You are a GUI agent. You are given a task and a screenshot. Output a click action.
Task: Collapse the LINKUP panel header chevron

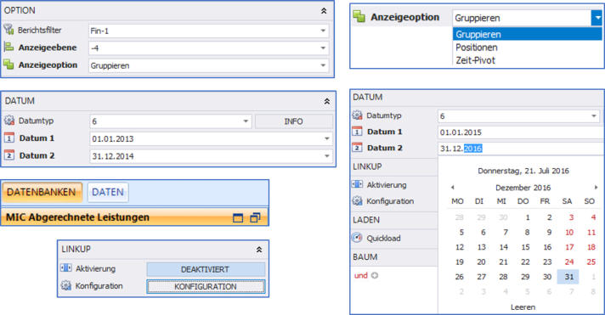coord(259,250)
